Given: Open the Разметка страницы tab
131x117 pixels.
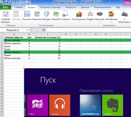Looking at the screenshot, I should (51, 7).
